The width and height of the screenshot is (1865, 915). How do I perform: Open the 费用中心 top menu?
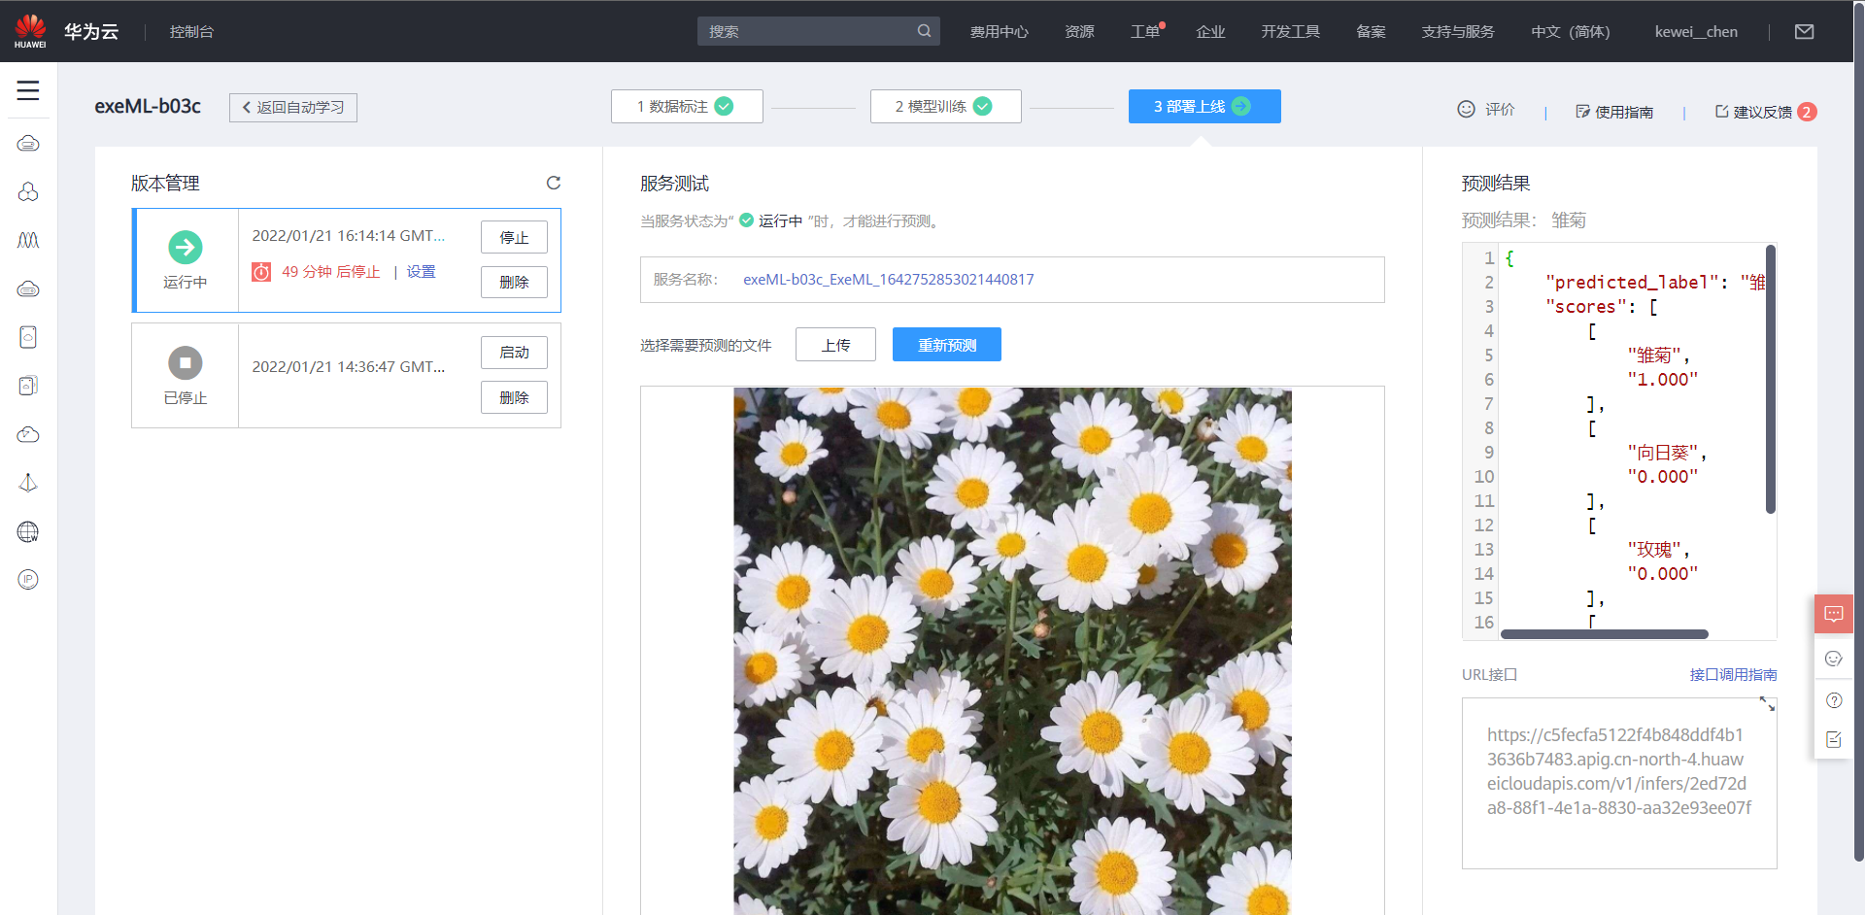(x=999, y=30)
